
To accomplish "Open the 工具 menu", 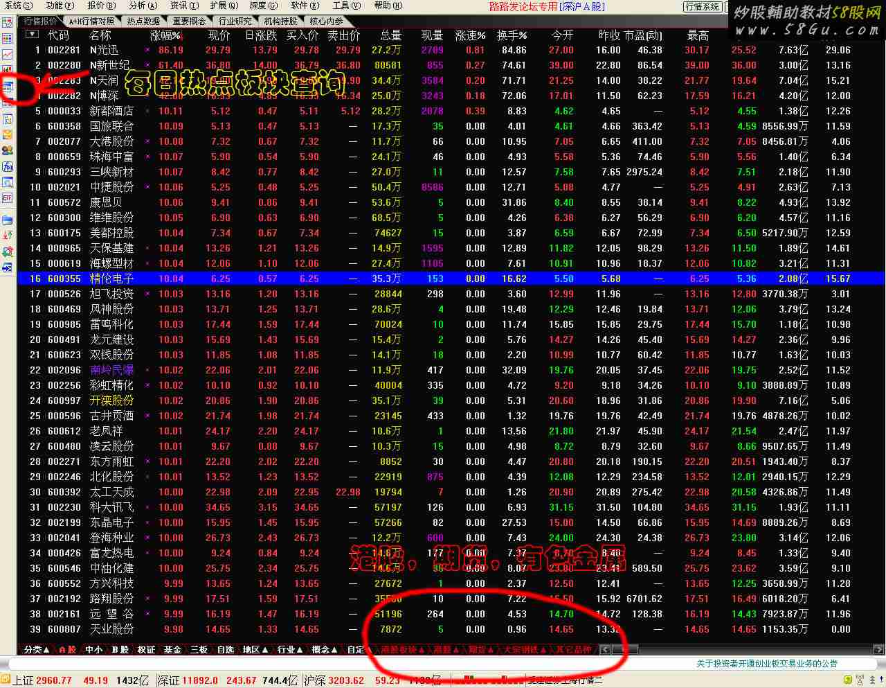I will click(346, 6).
